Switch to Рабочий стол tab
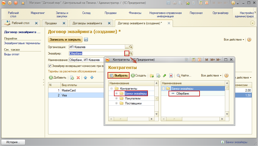Screen dimensions: 258x146 [21, 23]
